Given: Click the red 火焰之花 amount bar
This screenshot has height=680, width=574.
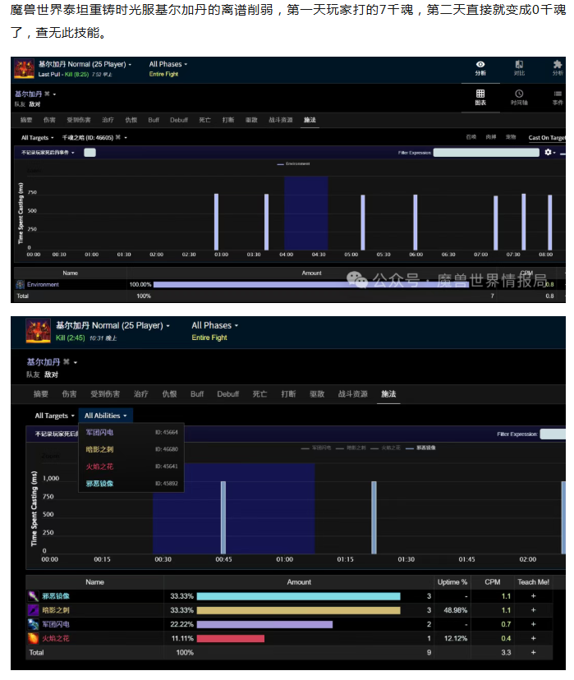Looking at the screenshot, I should point(231,638).
